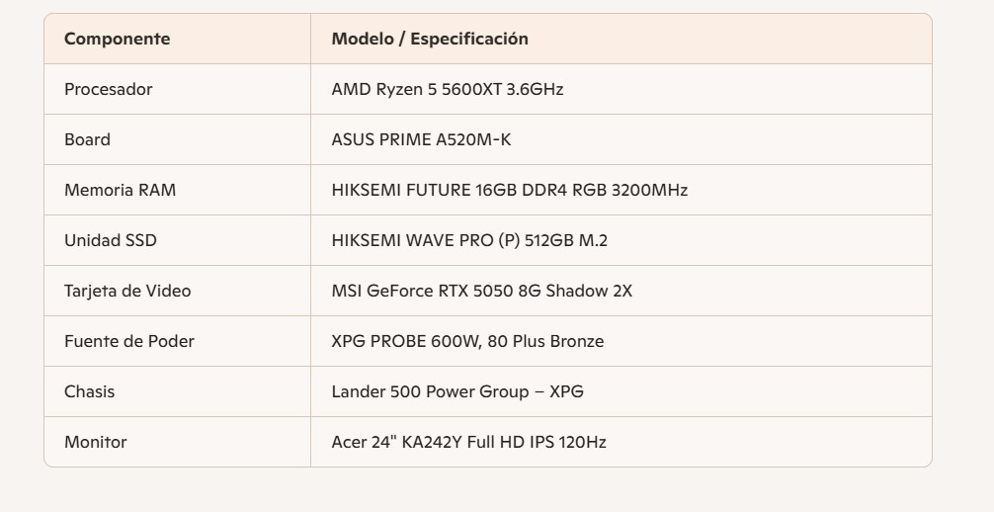Select the Monitor row label
Viewport: 994px width, 512px height.
coord(95,443)
